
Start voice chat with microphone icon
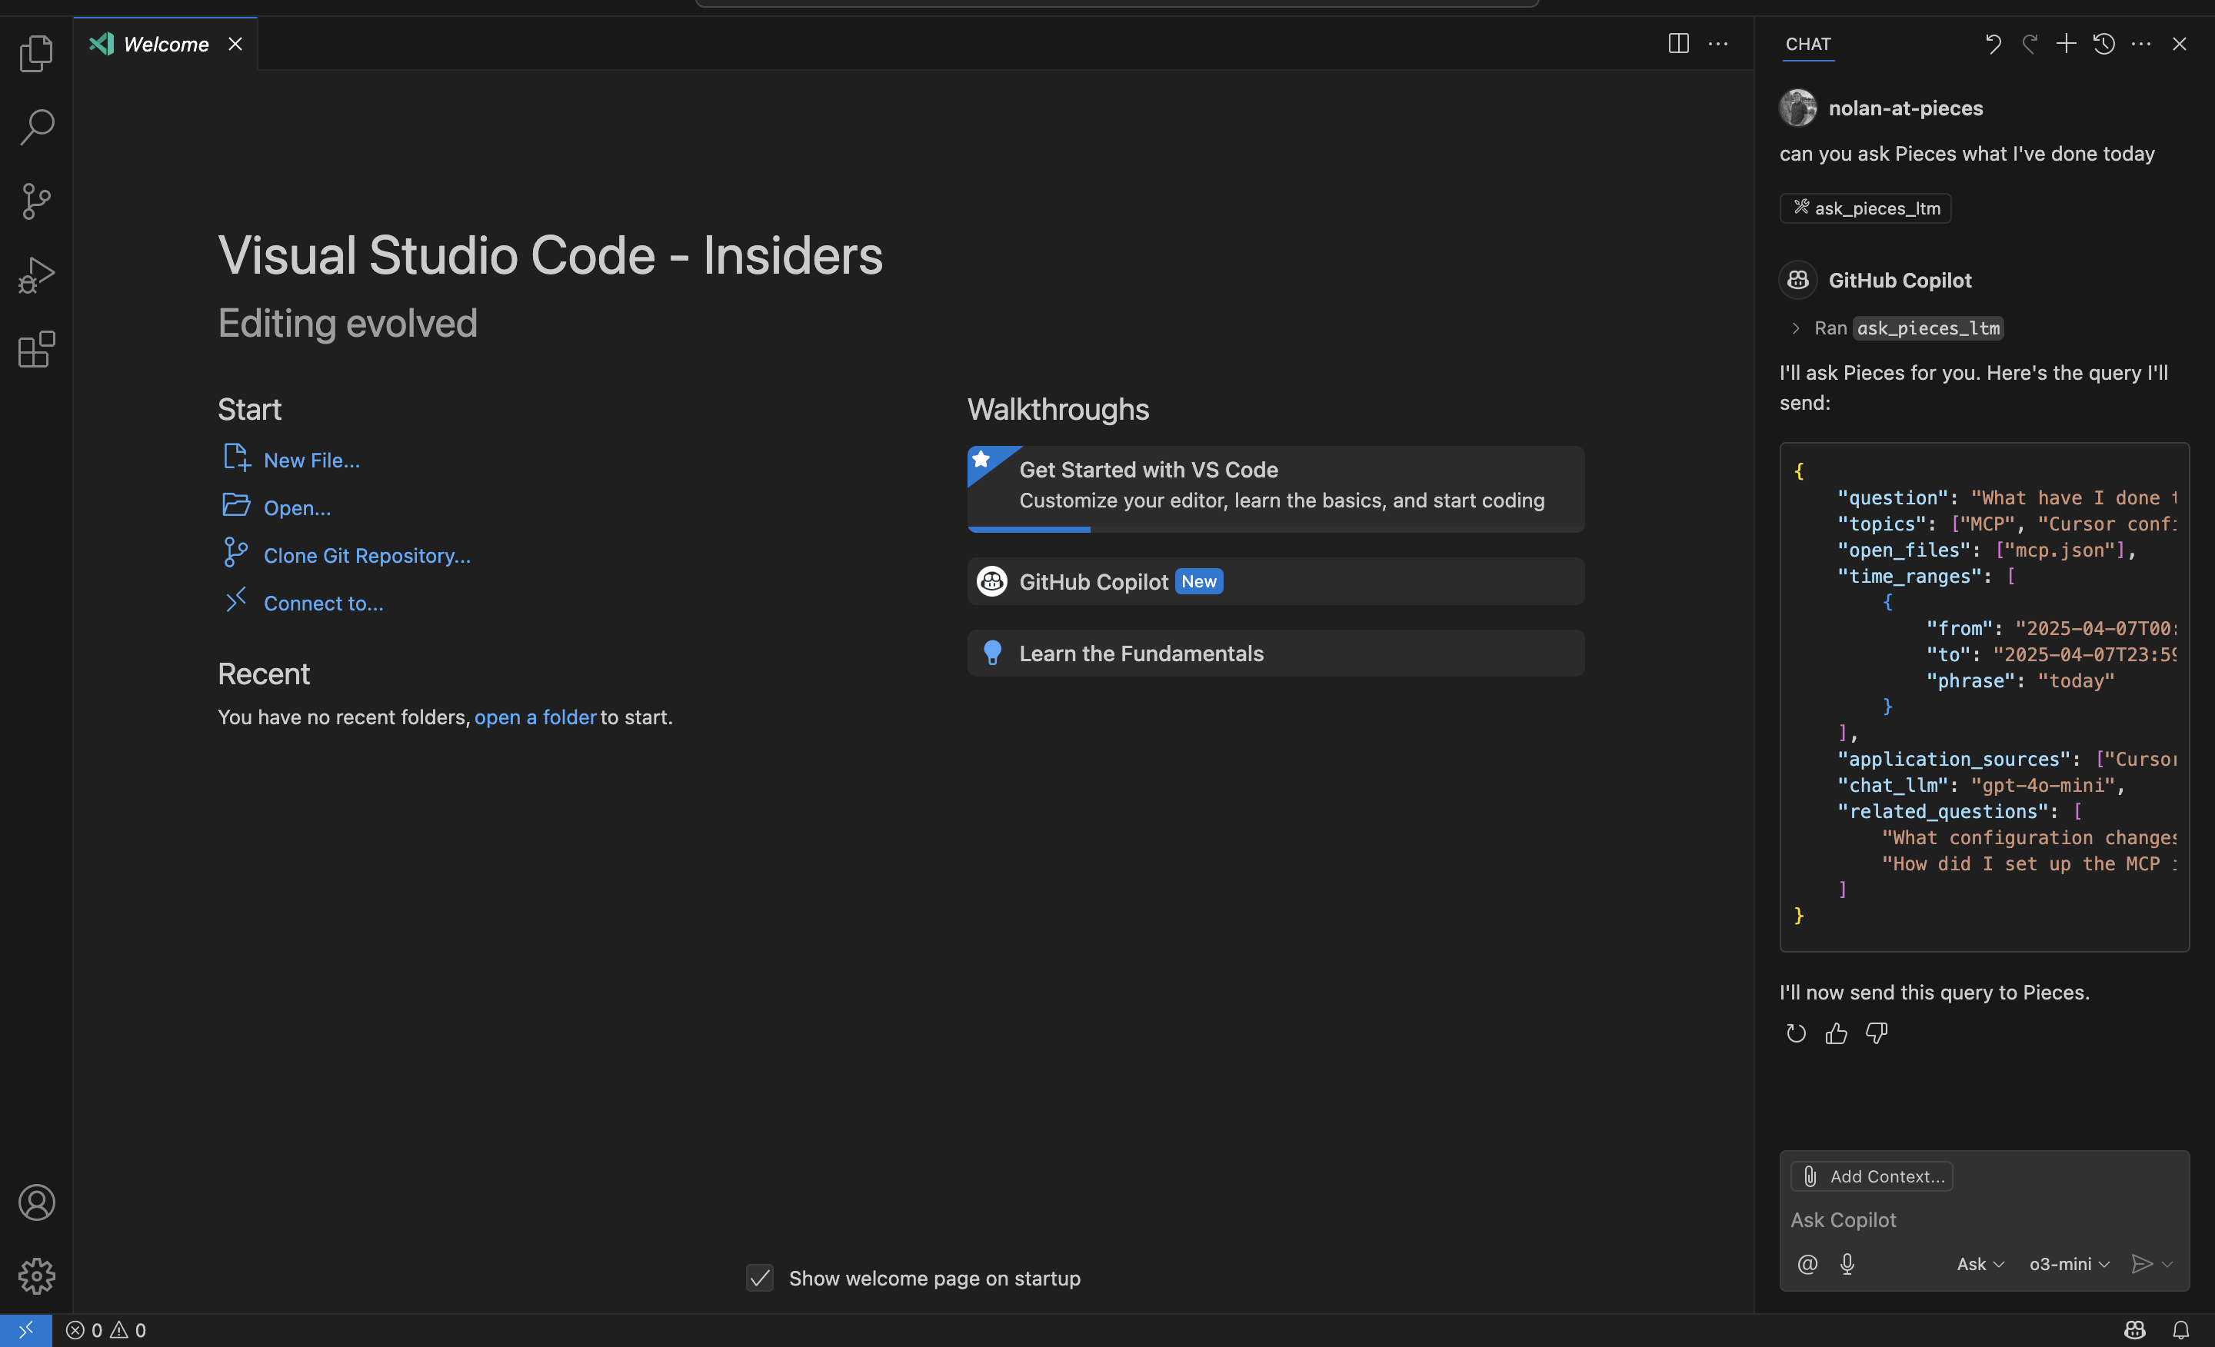pyautogui.click(x=1847, y=1264)
